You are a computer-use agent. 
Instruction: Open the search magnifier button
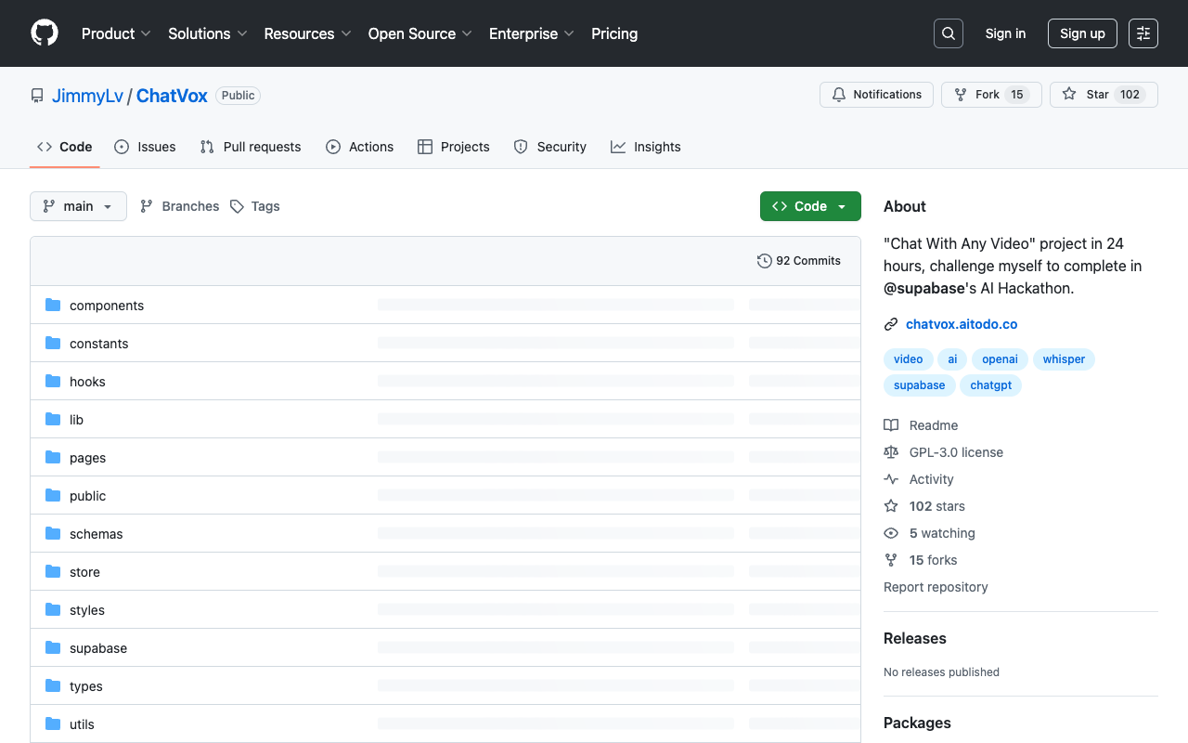(x=949, y=33)
